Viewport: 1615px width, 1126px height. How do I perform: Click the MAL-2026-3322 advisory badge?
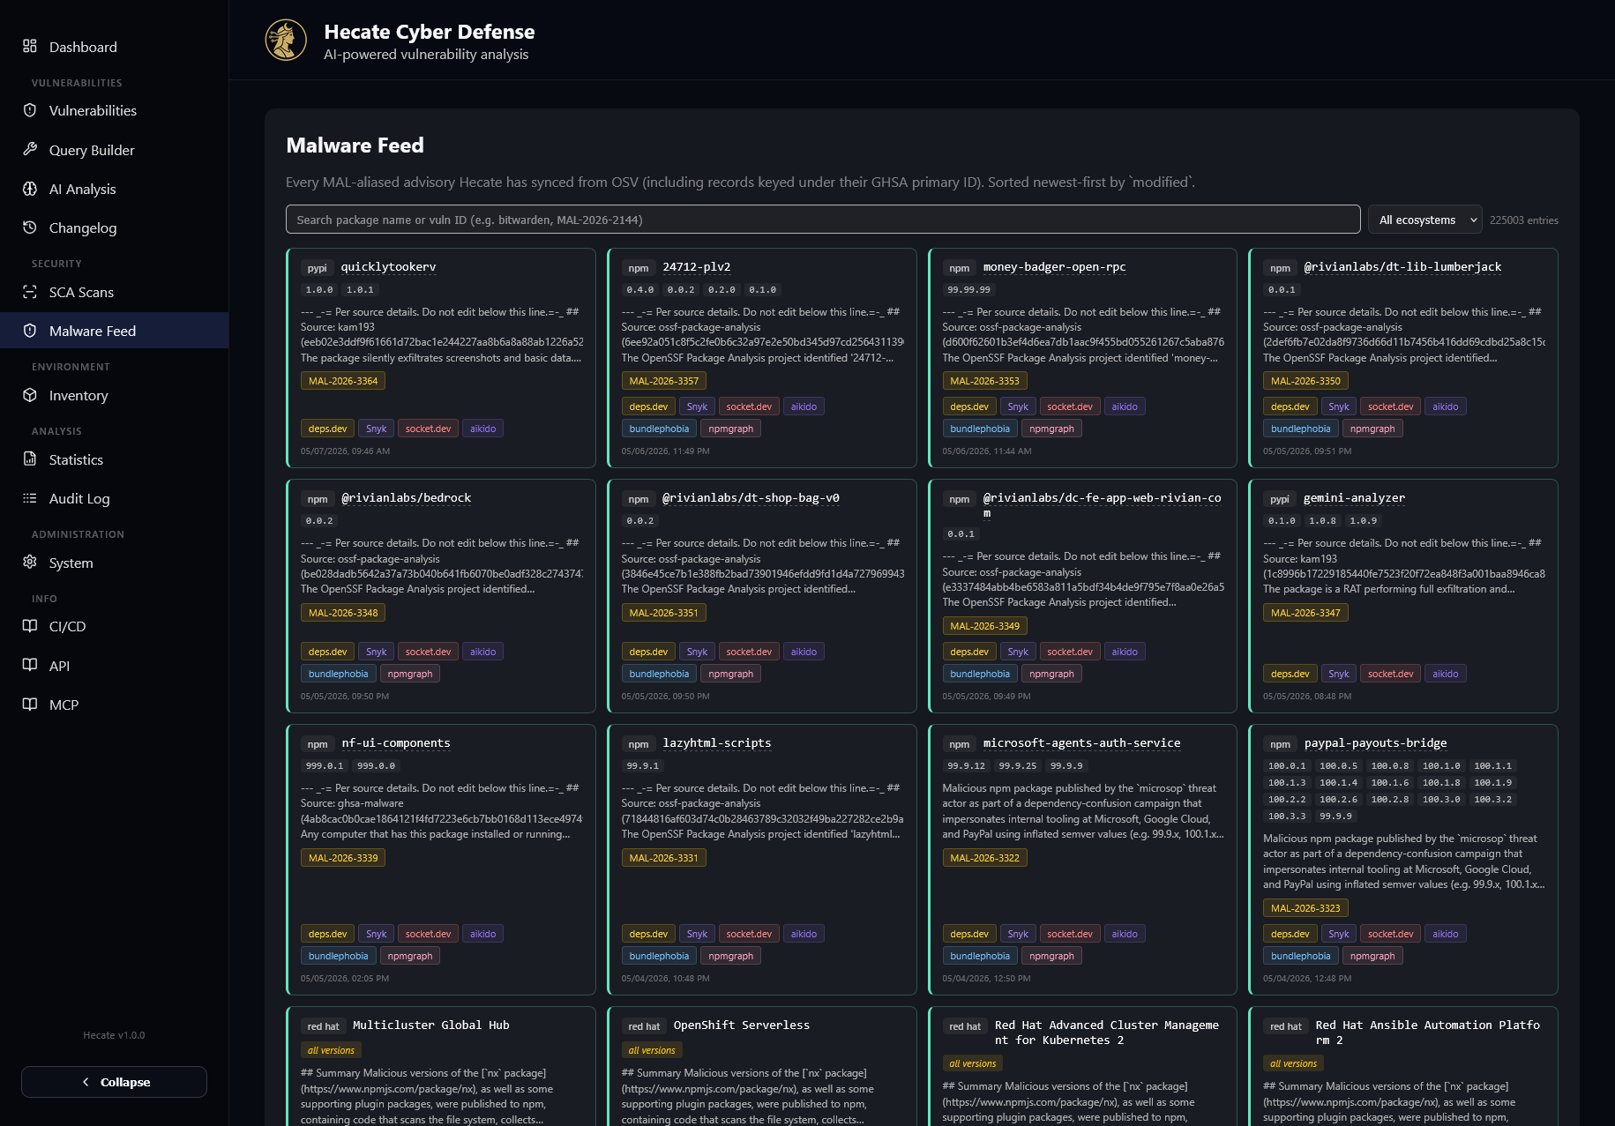(x=984, y=858)
